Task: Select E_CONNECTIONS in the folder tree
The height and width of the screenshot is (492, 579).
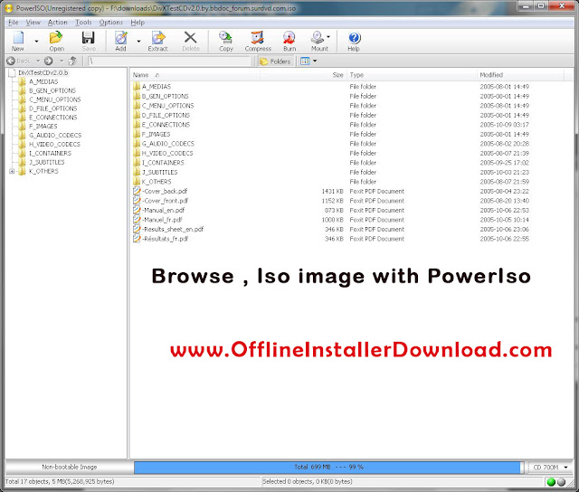Action: 52,118
